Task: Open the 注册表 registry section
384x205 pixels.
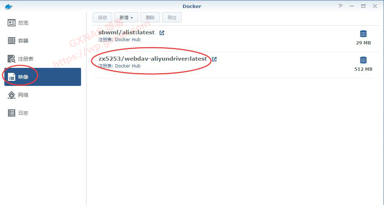Action: pyautogui.click(x=43, y=59)
